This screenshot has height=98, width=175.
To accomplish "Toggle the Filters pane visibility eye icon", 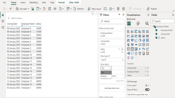I will coord(119,14).
